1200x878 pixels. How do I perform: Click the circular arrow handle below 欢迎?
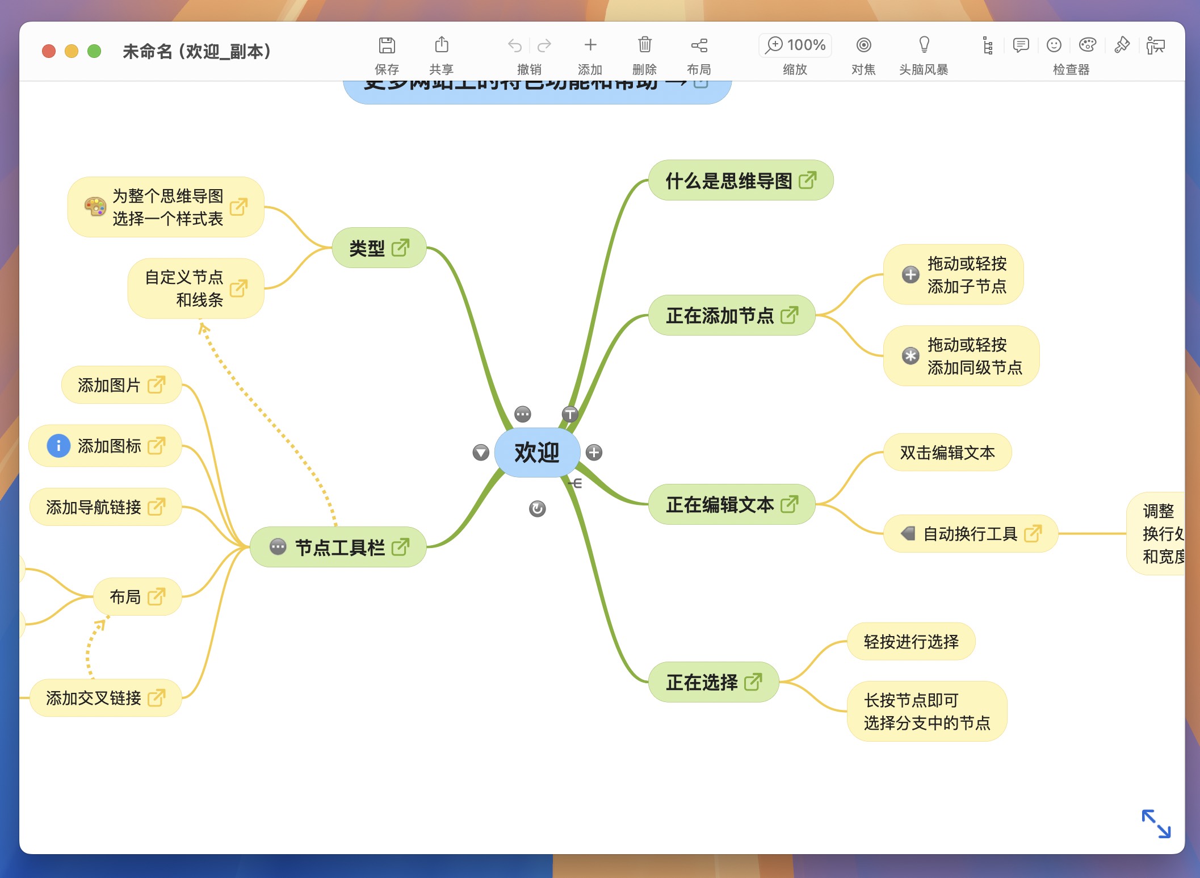tap(537, 509)
